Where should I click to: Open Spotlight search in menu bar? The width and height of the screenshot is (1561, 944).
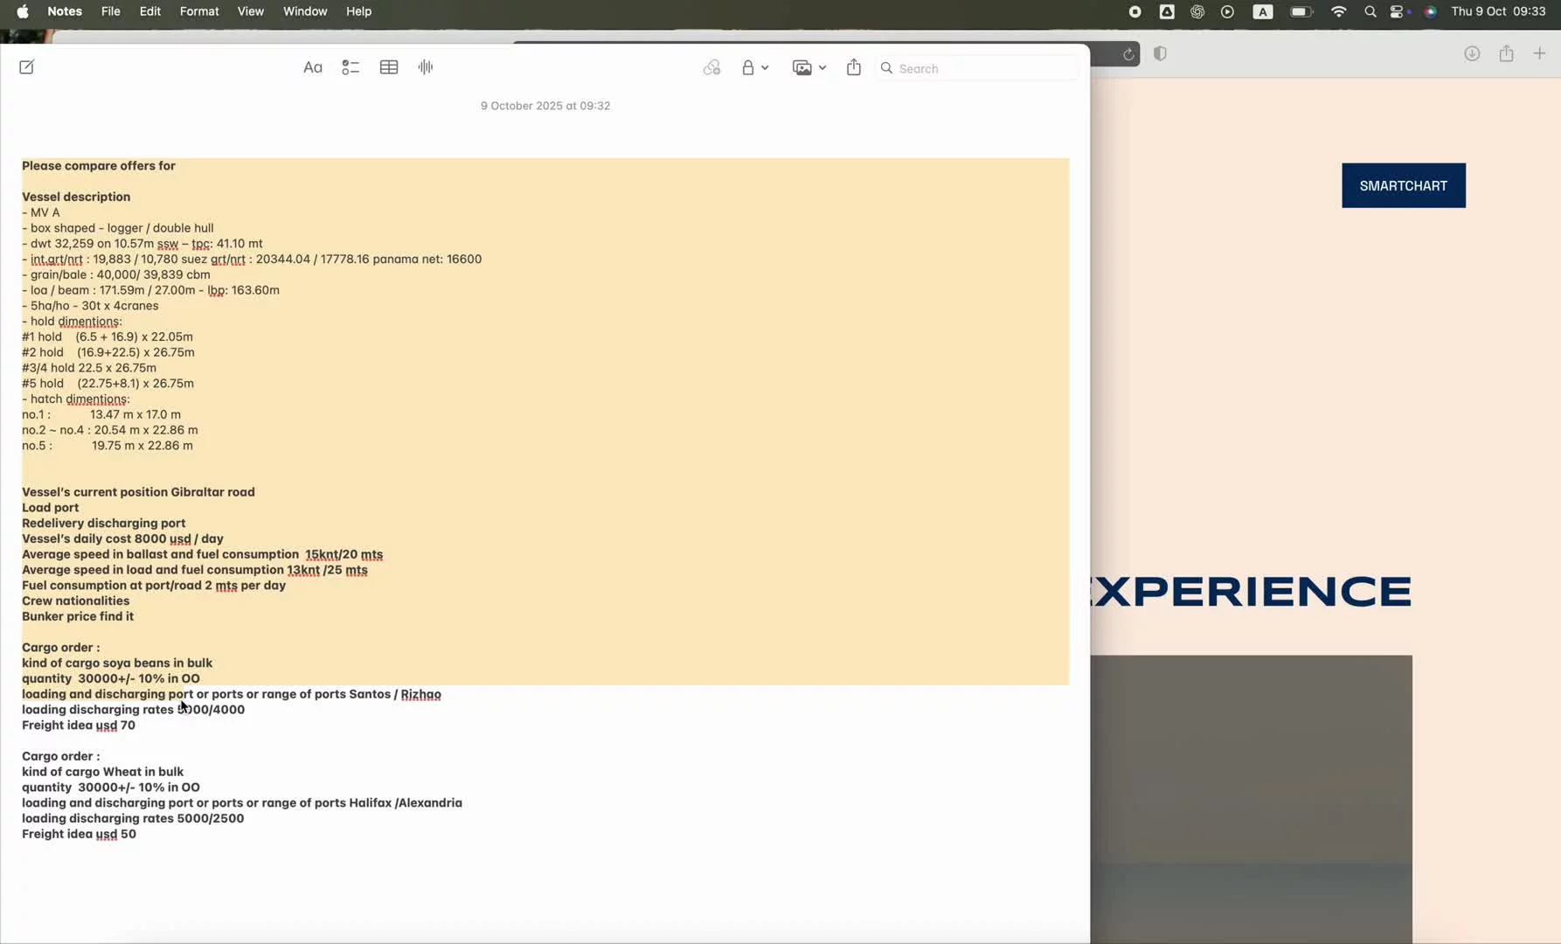point(1370,11)
